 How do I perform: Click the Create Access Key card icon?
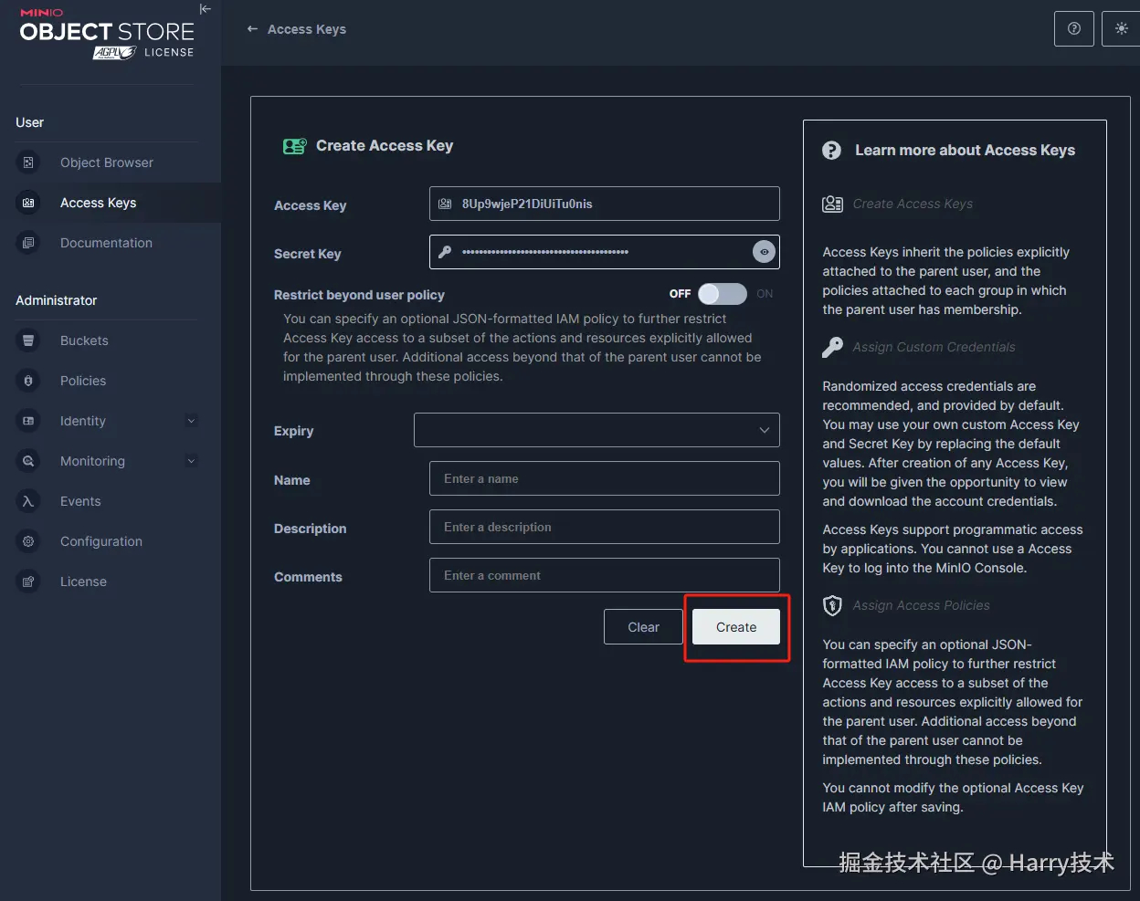point(295,146)
